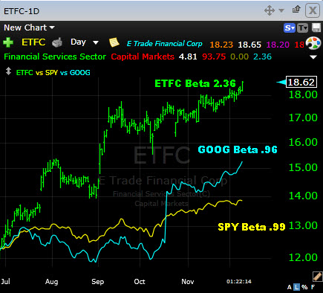Screen dimensions: 323x293
Task: Click the 18.23 open price value
Action: point(221,45)
